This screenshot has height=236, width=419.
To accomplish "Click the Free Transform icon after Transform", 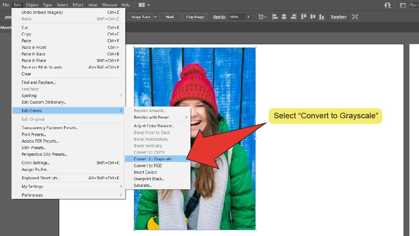I will [355, 16].
